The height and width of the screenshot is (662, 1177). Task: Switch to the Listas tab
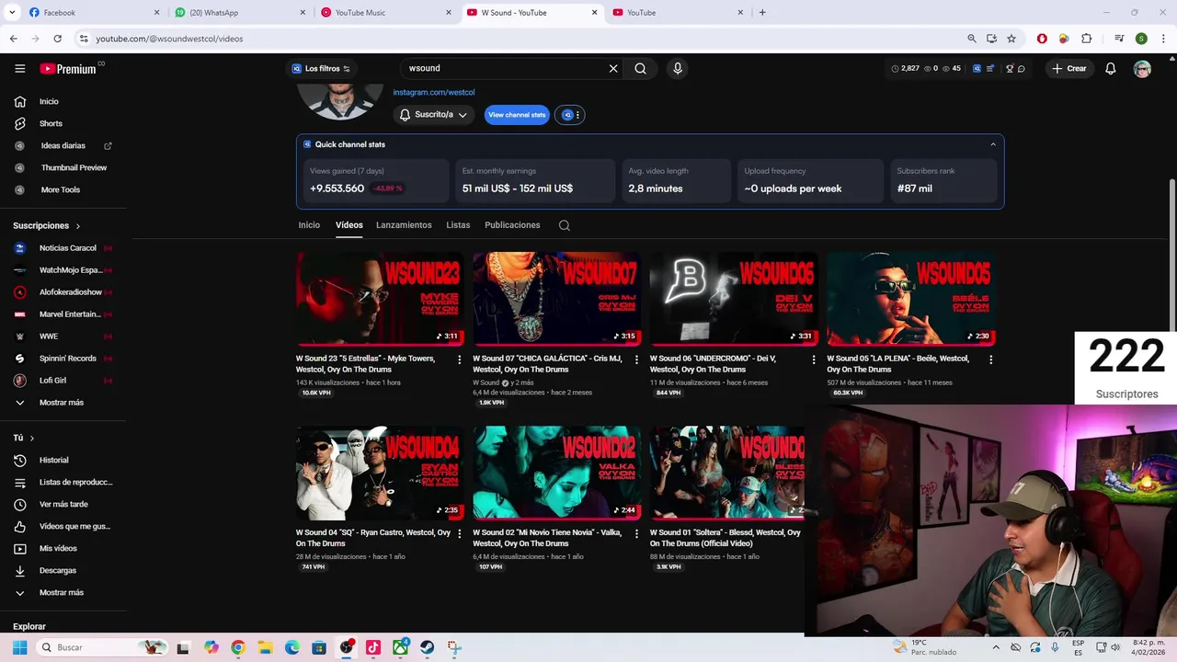pyautogui.click(x=458, y=225)
